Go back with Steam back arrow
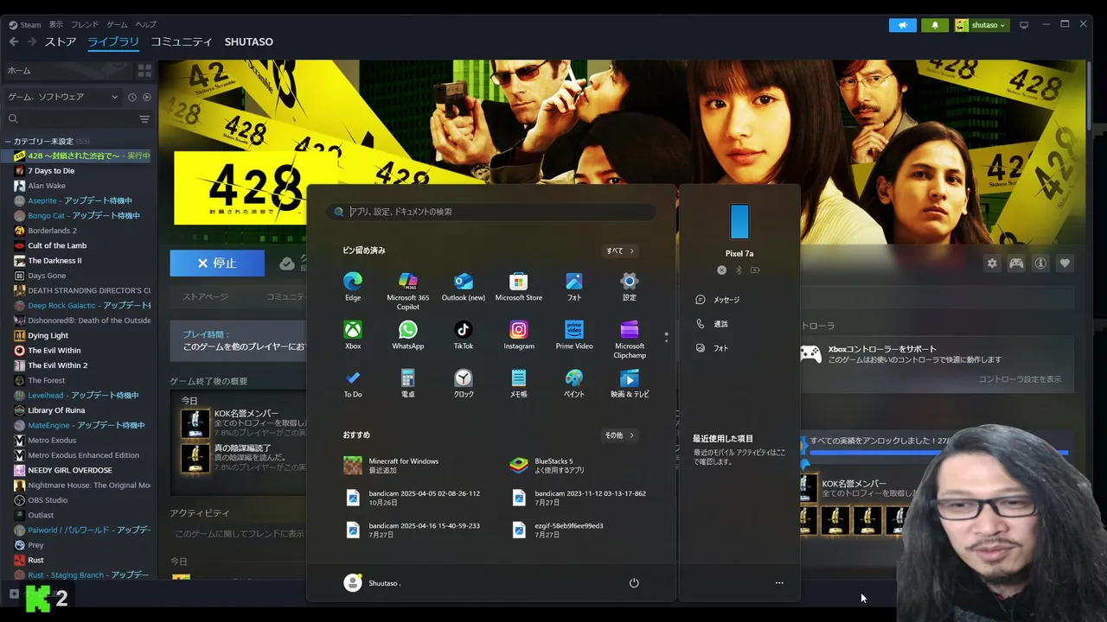The image size is (1107, 622). (x=14, y=41)
